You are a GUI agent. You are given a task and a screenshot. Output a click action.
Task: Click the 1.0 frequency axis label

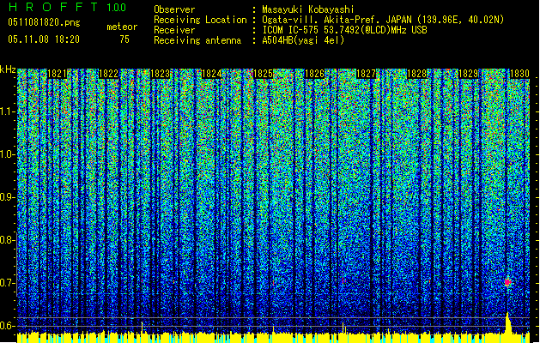coord(8,154)
